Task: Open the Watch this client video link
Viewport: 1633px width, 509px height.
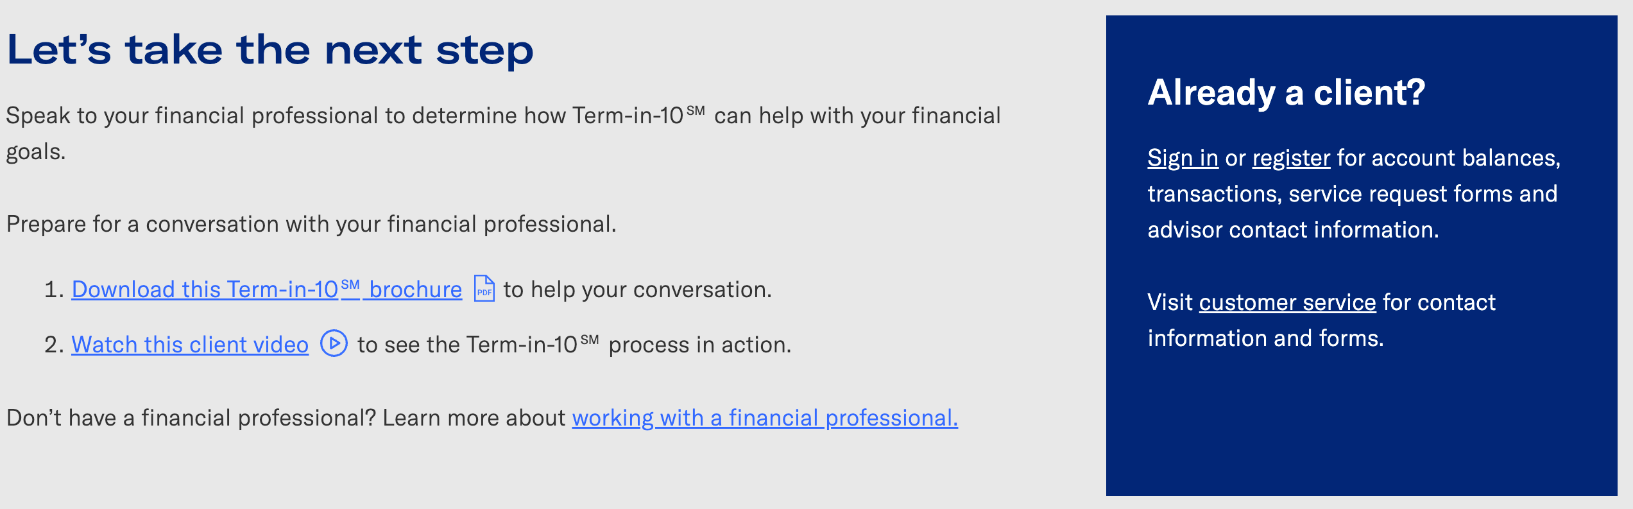Action: [x=190, y=345]
